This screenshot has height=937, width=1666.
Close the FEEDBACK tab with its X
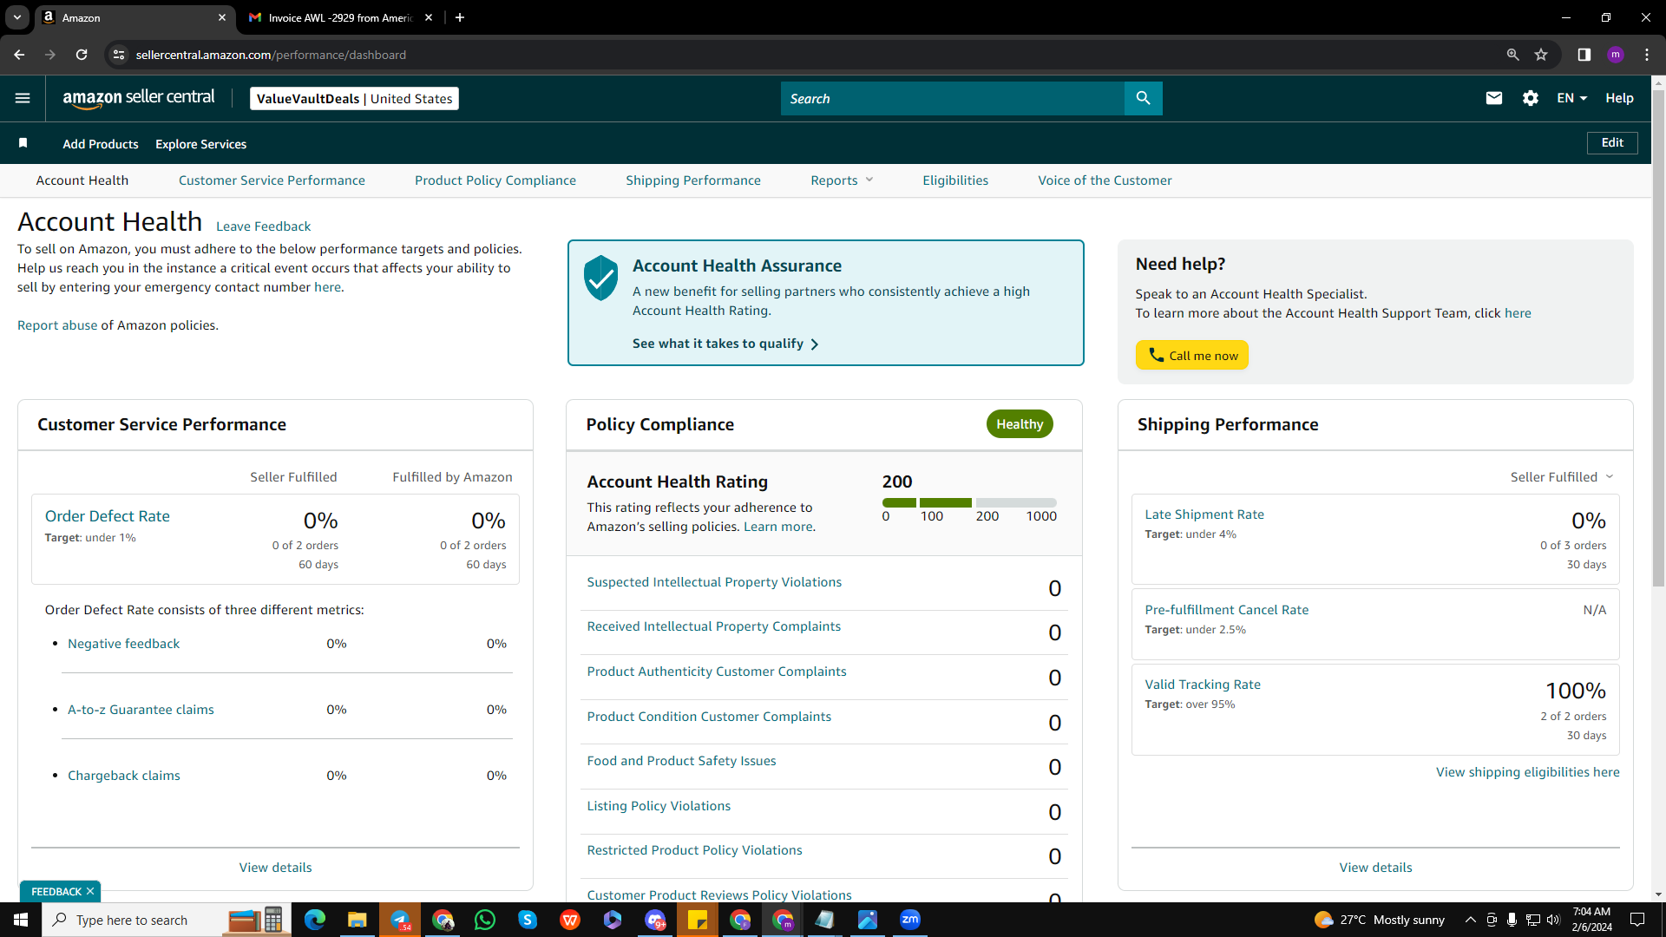click(x=89, y=891)
